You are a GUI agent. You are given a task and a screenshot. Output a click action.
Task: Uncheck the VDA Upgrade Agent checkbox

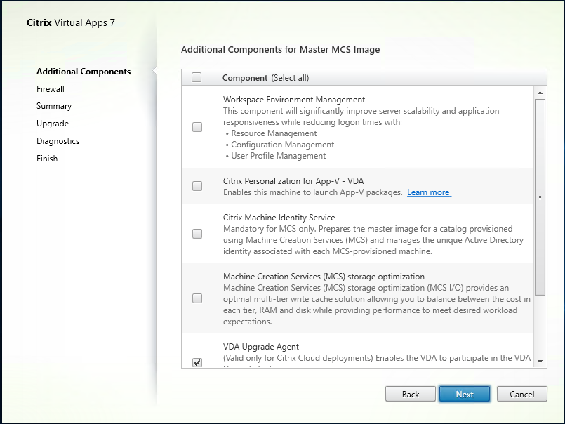[x=197, y=362]
